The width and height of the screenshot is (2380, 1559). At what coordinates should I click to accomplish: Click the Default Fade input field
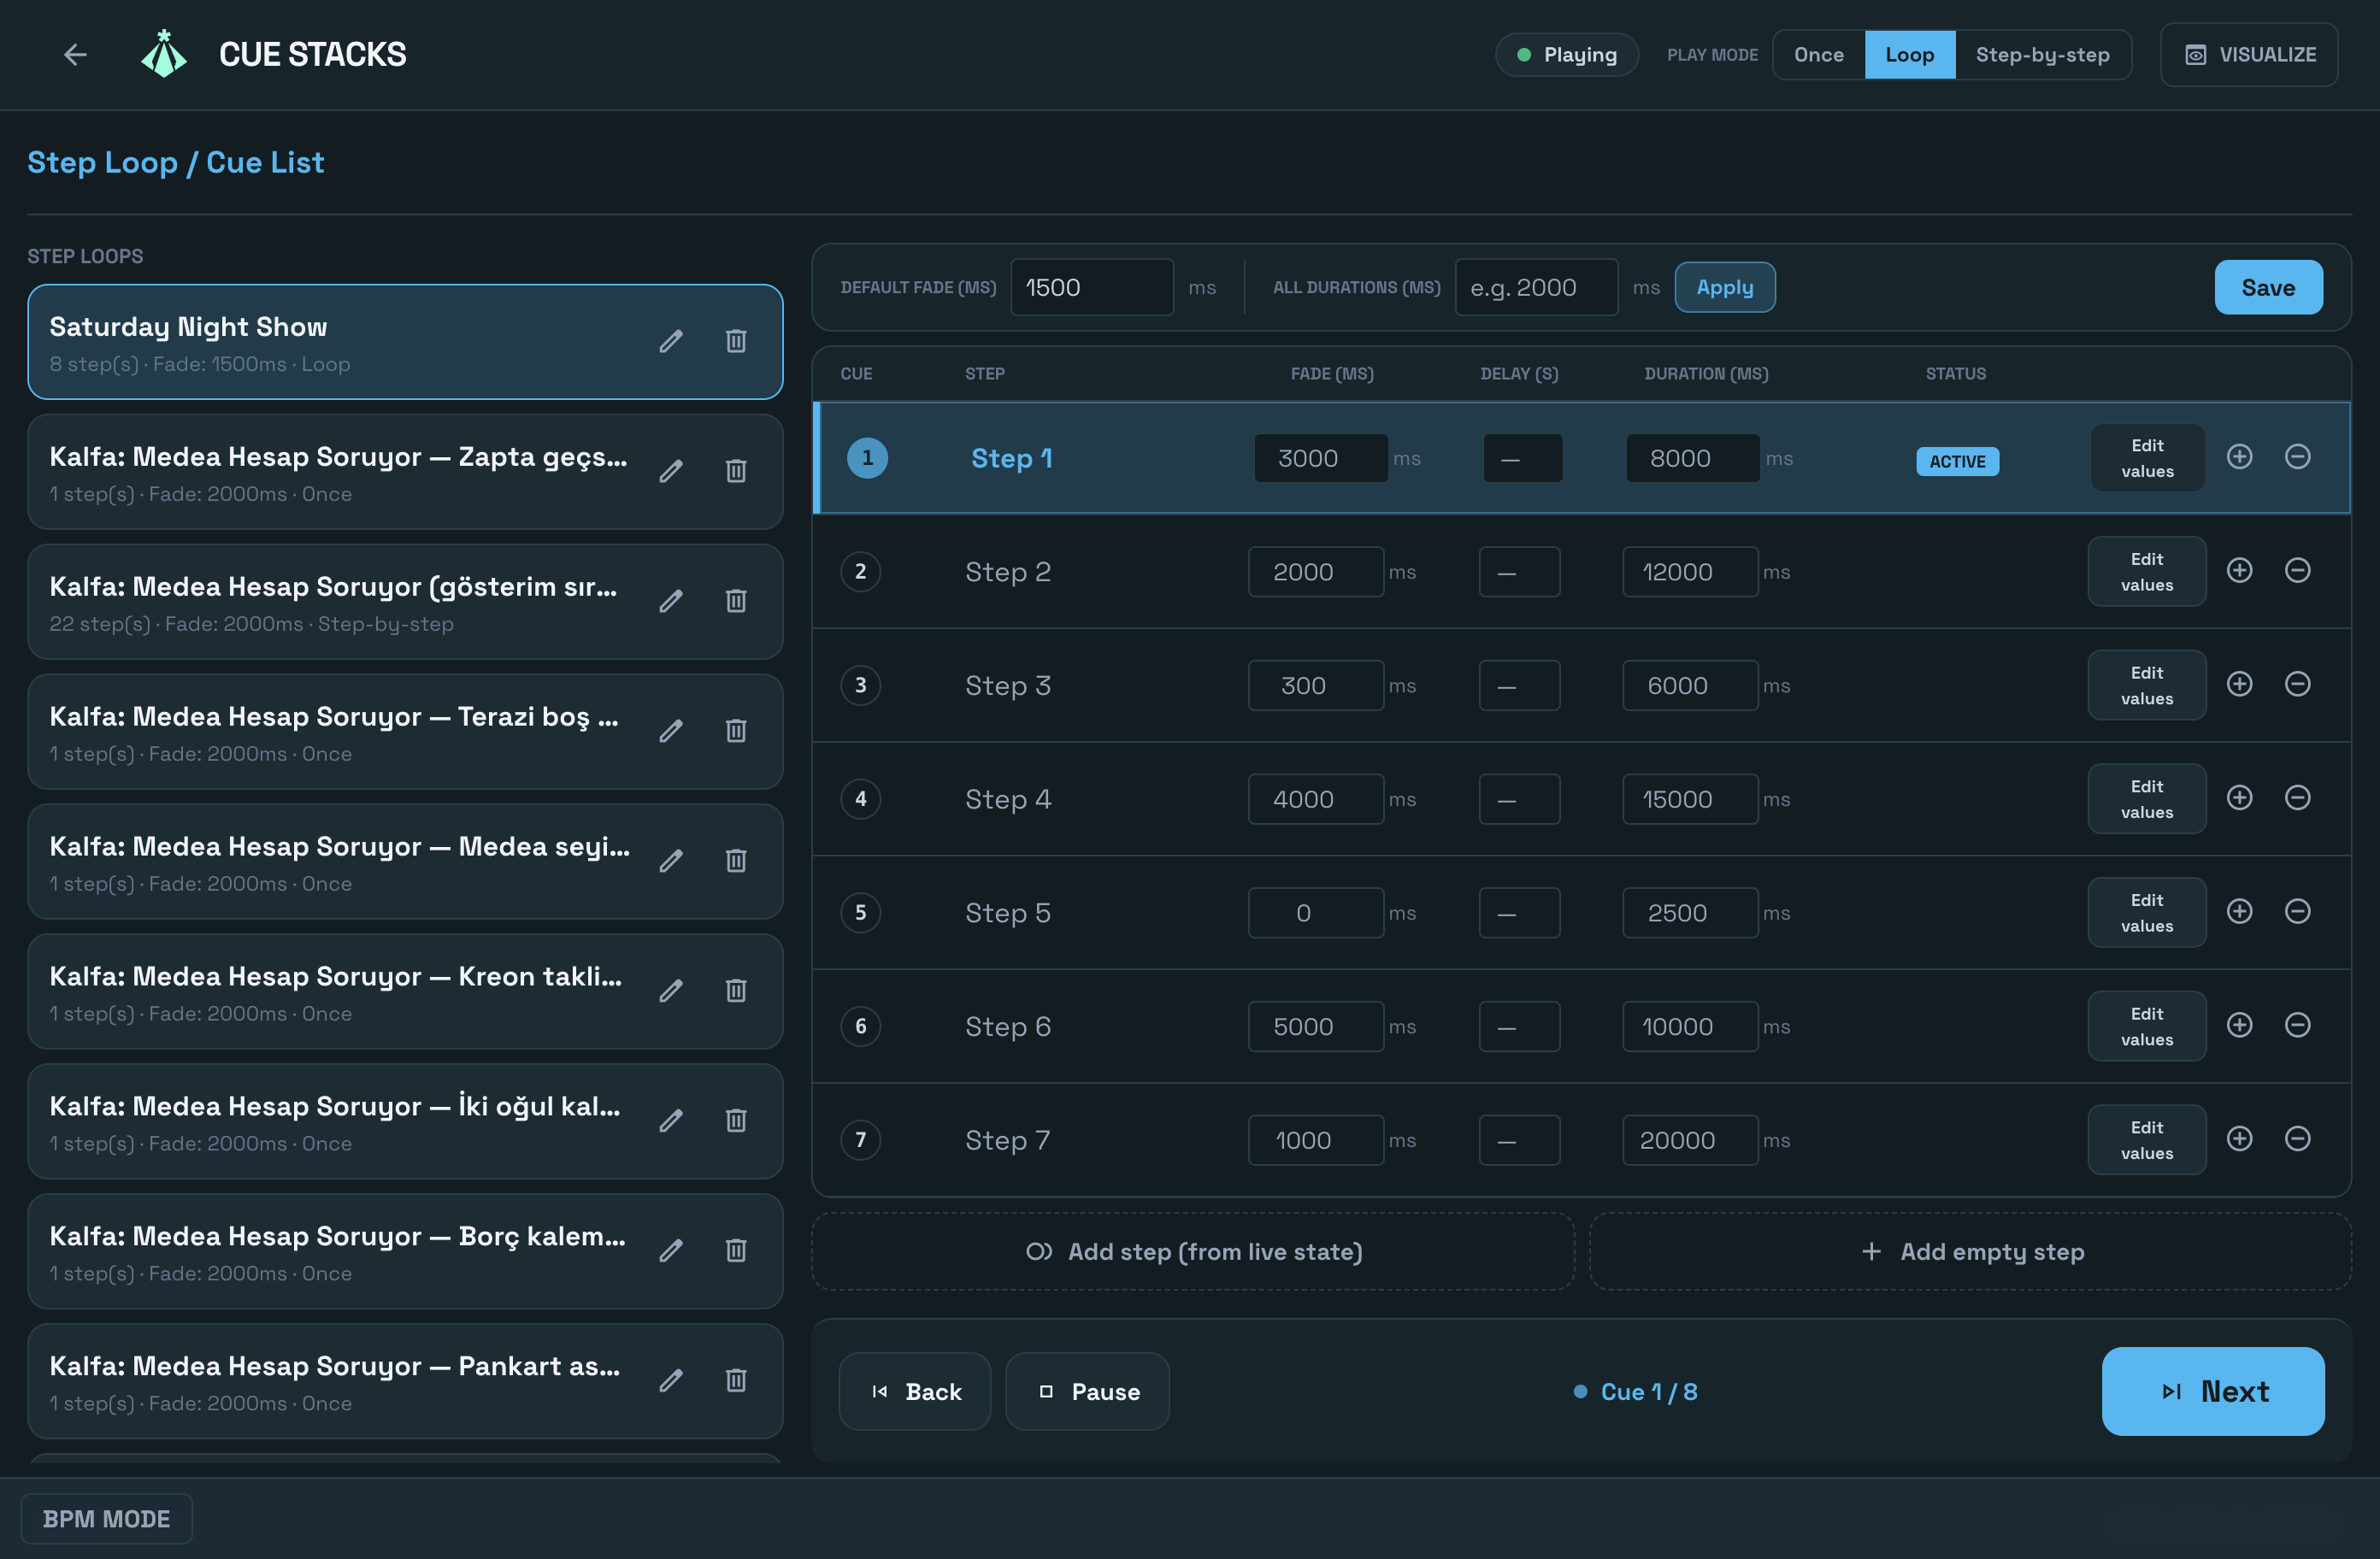[x=1092, y=288]
